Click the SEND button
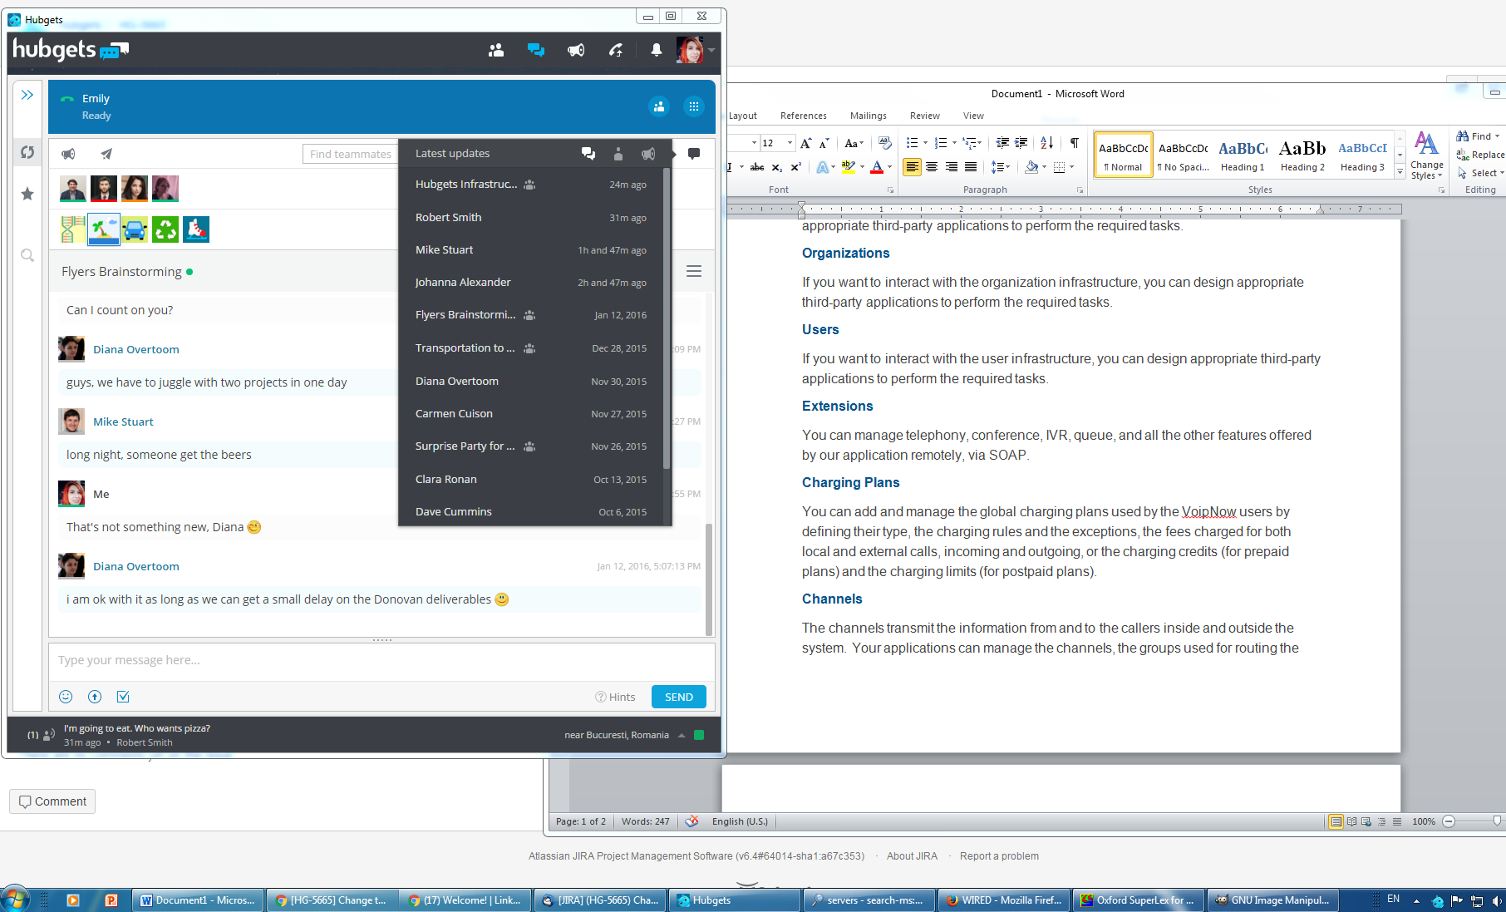This screenshot has height=912, width=1506. (x=679, y=697)
